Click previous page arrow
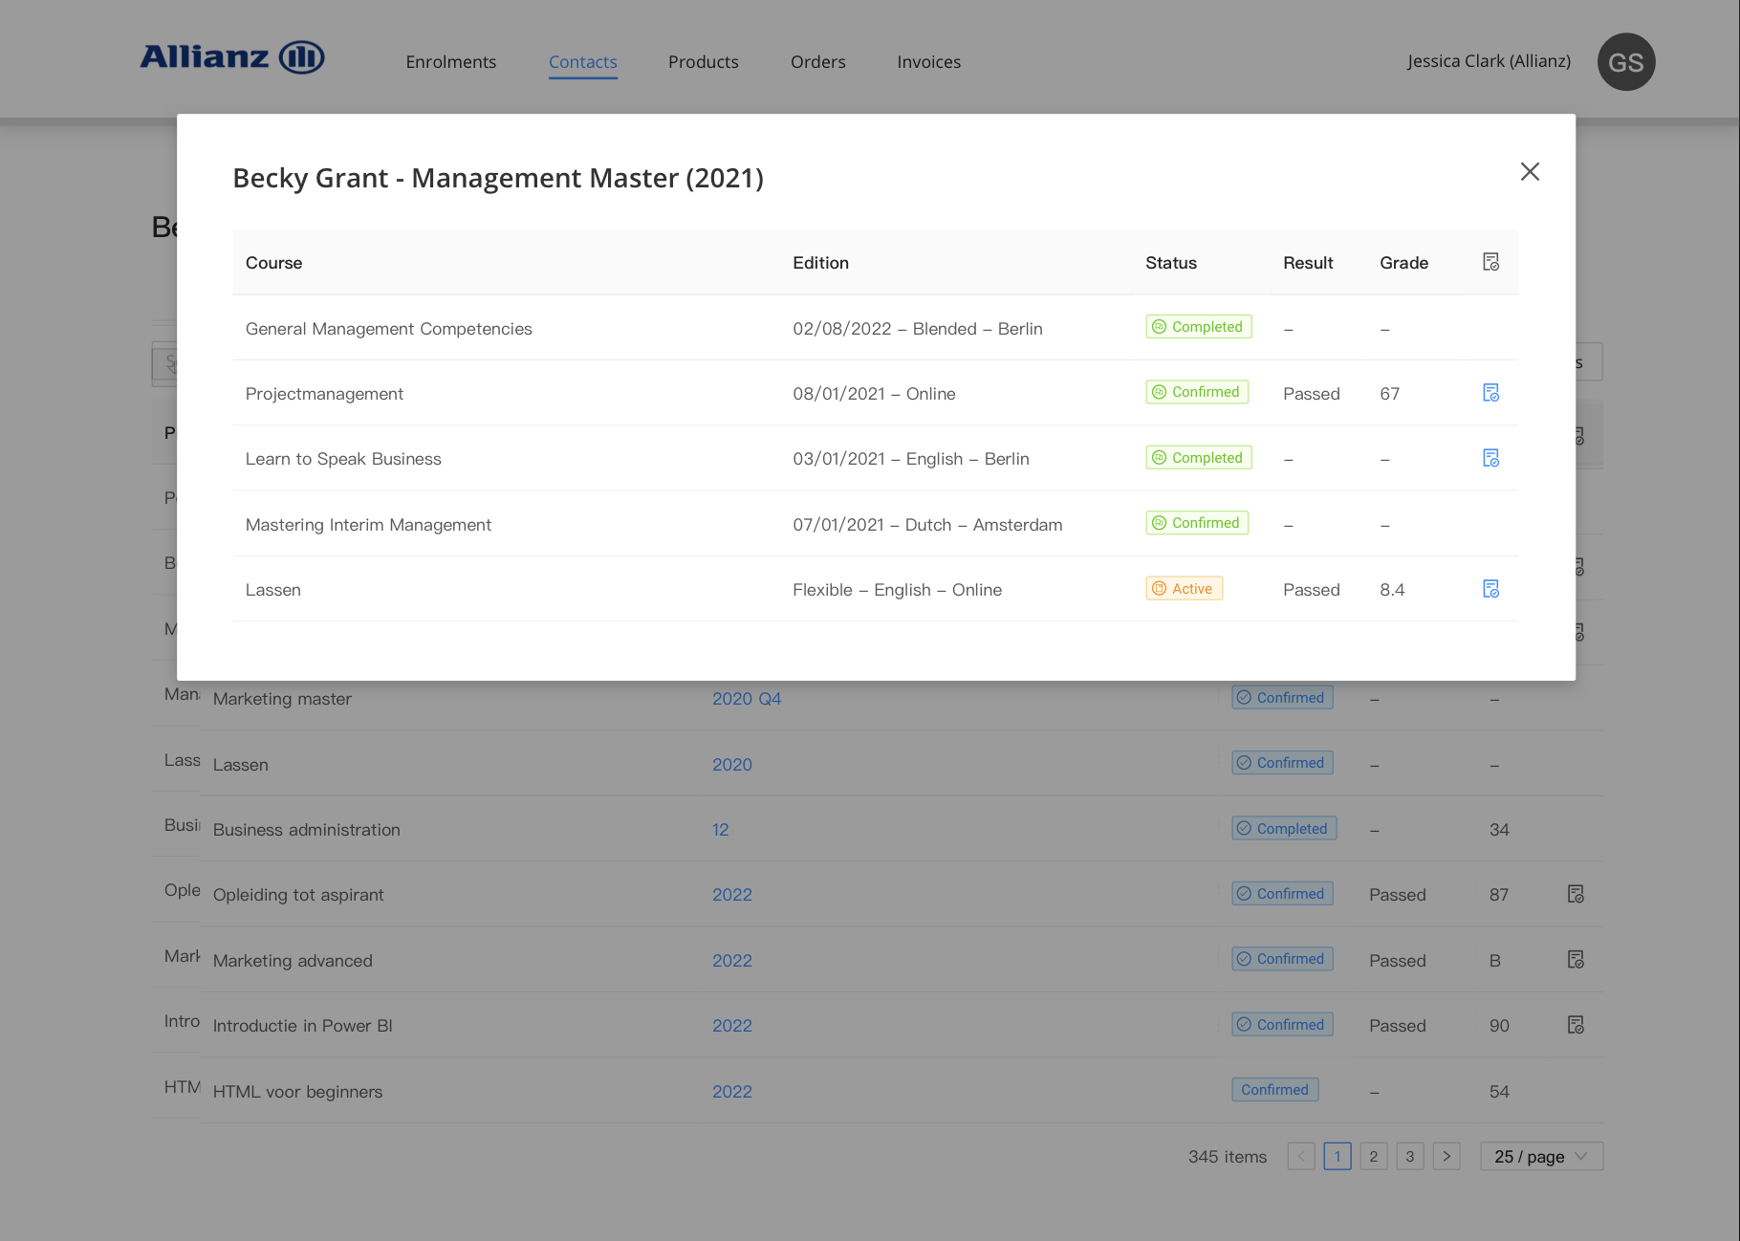 coord(1301,1156)
